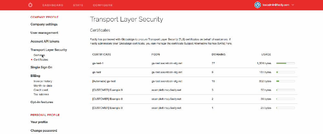323x134 pixels.
Task: Open Opt-in features page
Action: 42,102
